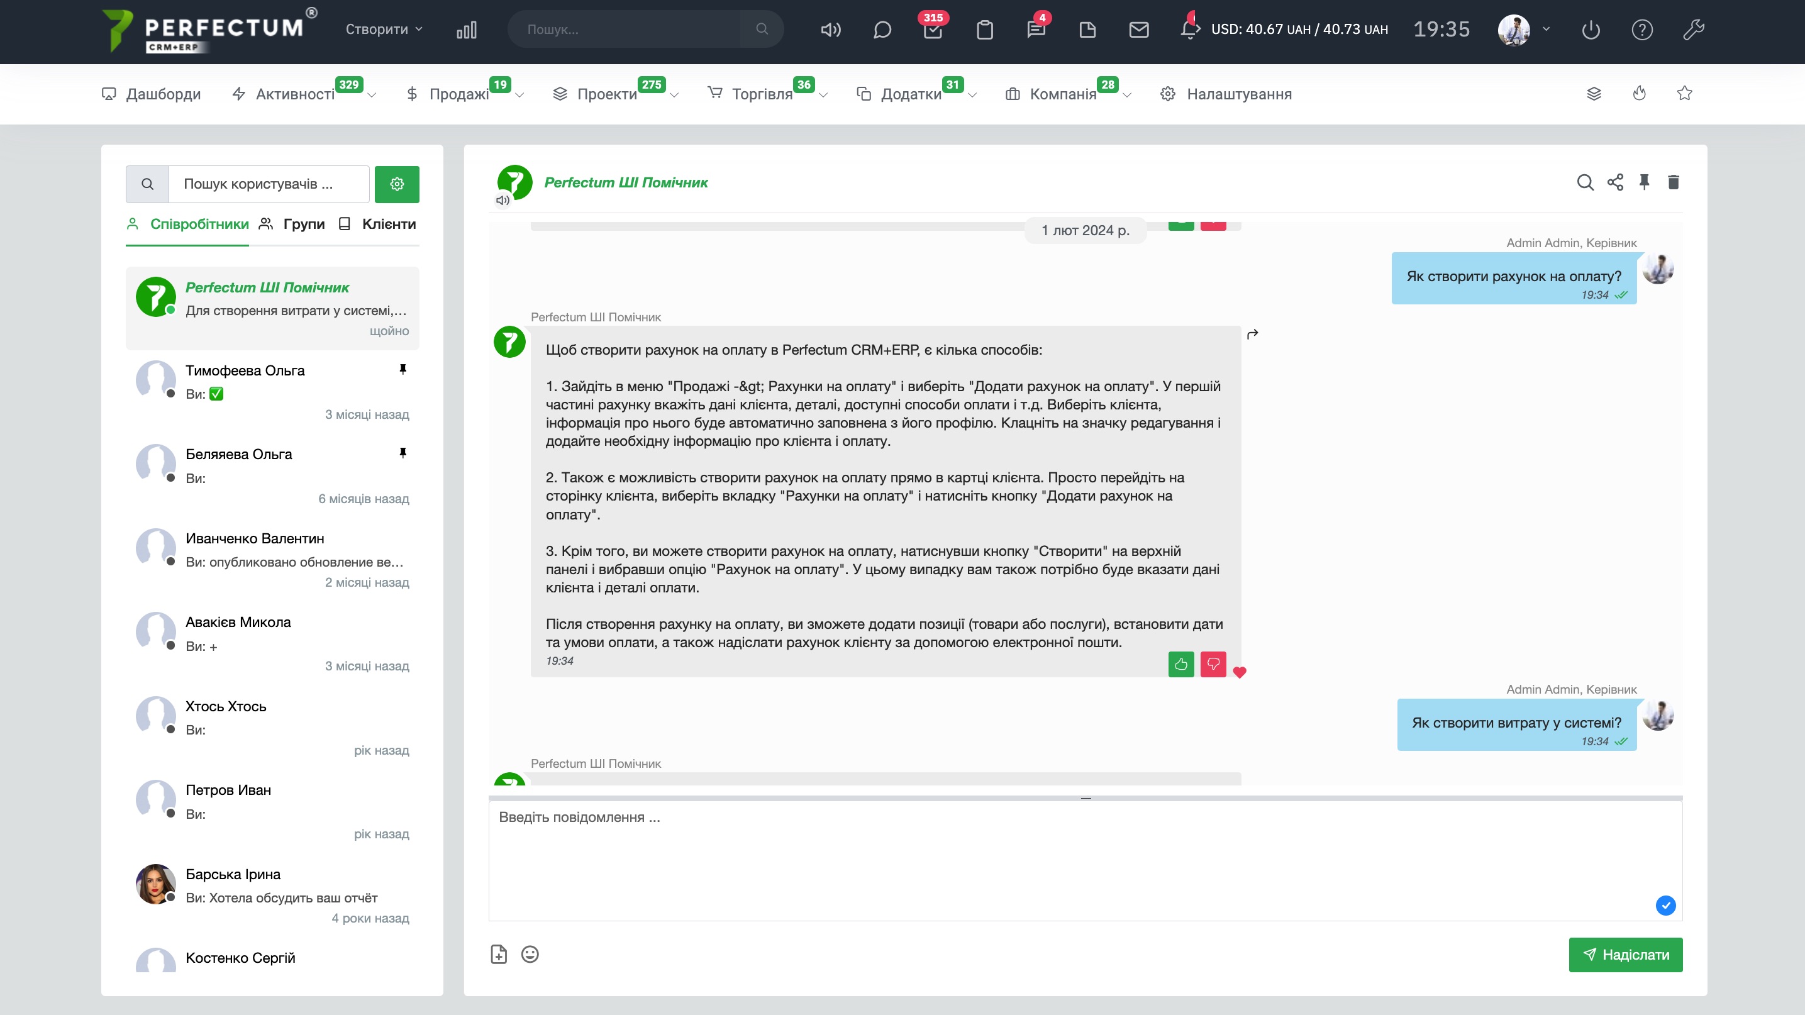Open the statistics bar chart icon

[x=466, y=30]
